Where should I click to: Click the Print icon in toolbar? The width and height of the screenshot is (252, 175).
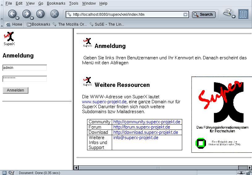227,13
